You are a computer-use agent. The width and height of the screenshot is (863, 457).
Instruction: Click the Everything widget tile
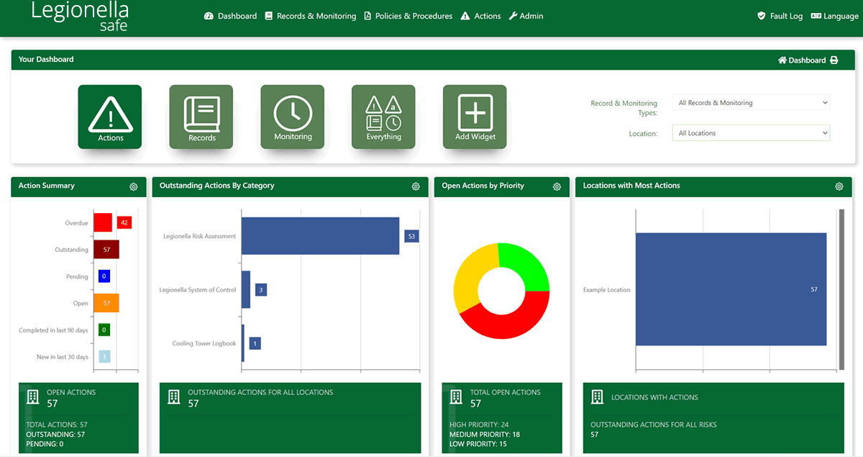383,117
